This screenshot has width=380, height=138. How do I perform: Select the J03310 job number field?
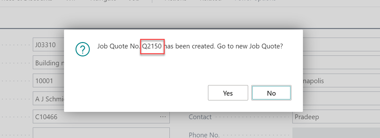coord(48,45)
